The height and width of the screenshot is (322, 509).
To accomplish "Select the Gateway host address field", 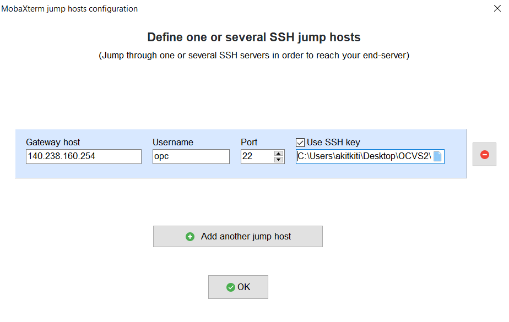I will [x=83, y=156].
